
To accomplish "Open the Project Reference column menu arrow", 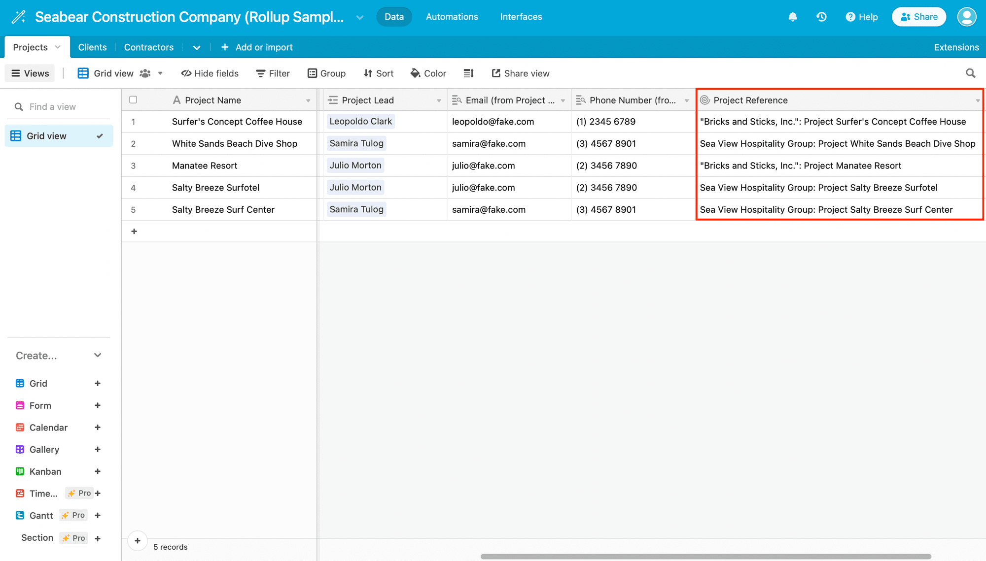I will click(x=978, y=100).
